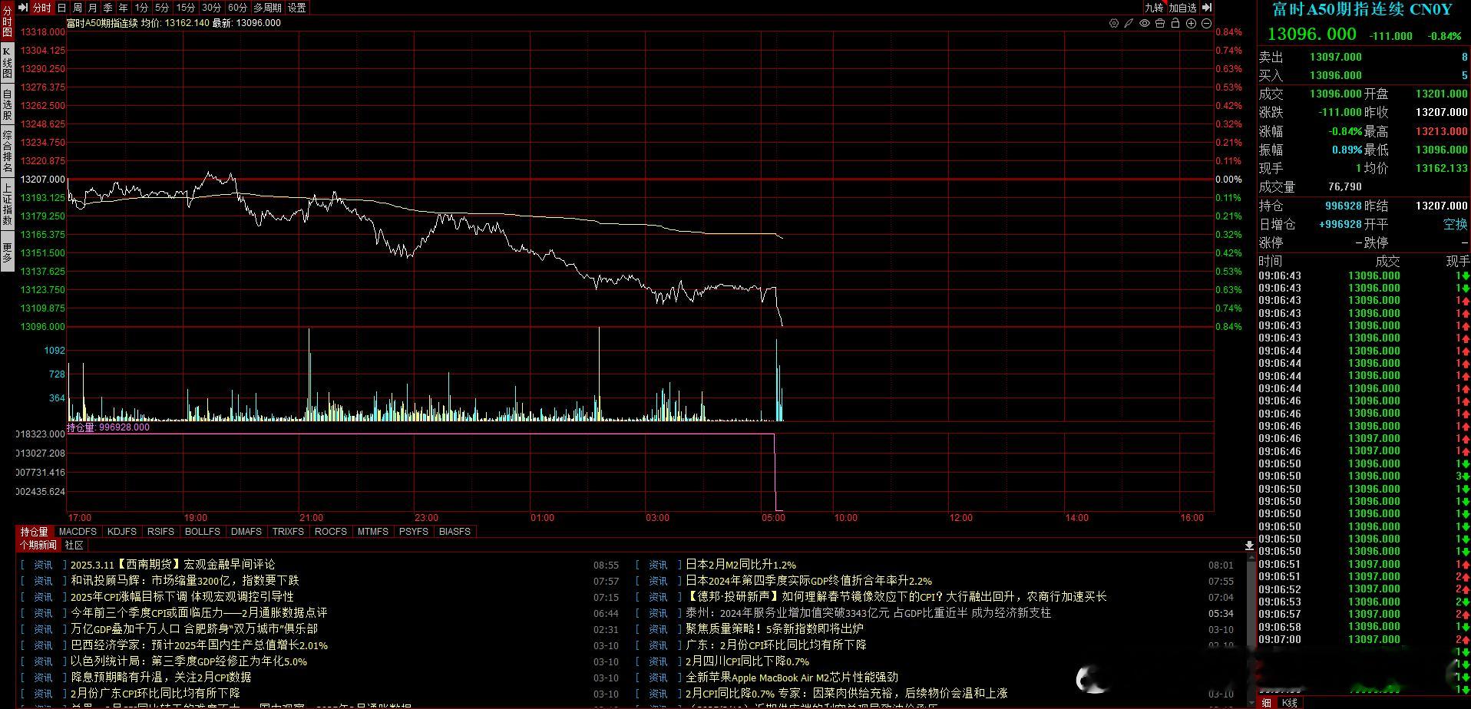Select the BOLLFS indicator tab
This screenshot has width=1471, height=709.
click(x=203, y=532)
